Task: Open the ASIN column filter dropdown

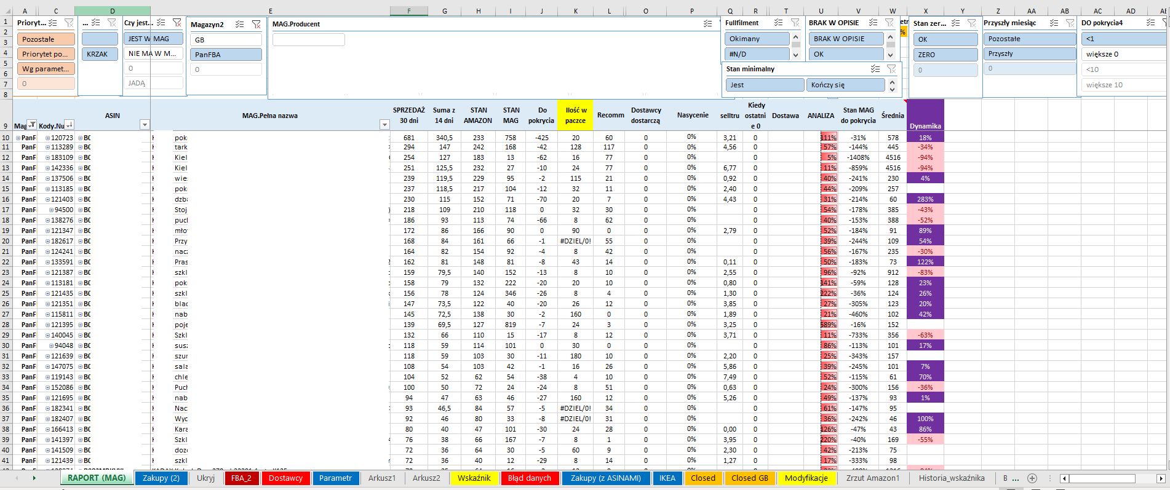Action: tap(145, 125)
